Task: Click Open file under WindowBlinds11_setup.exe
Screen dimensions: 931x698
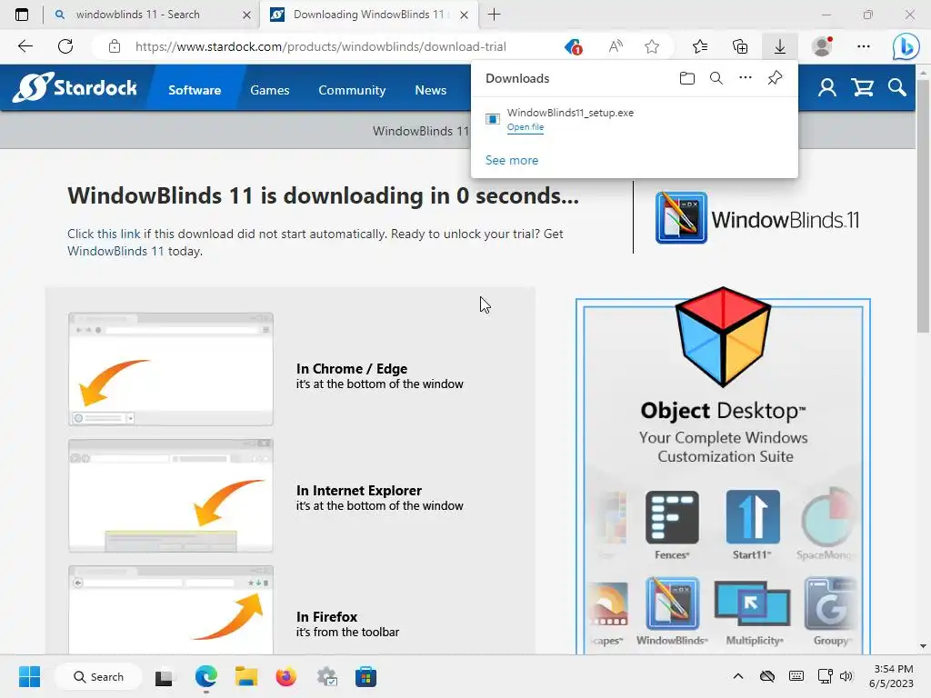Action: (x=525, y=127)
